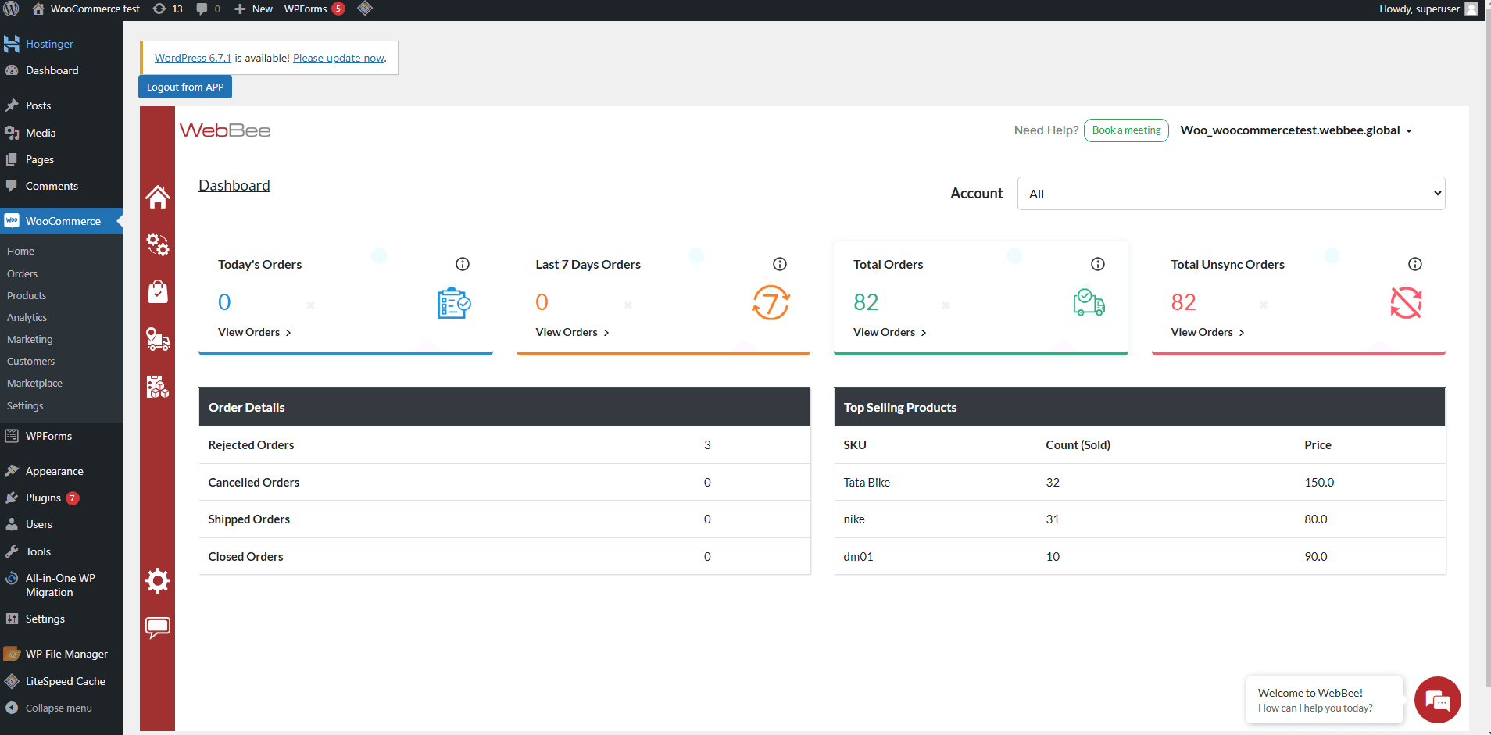Open the Analytics item in WooCommerce menu
1491x735 pixels.
tap(27, 317)
